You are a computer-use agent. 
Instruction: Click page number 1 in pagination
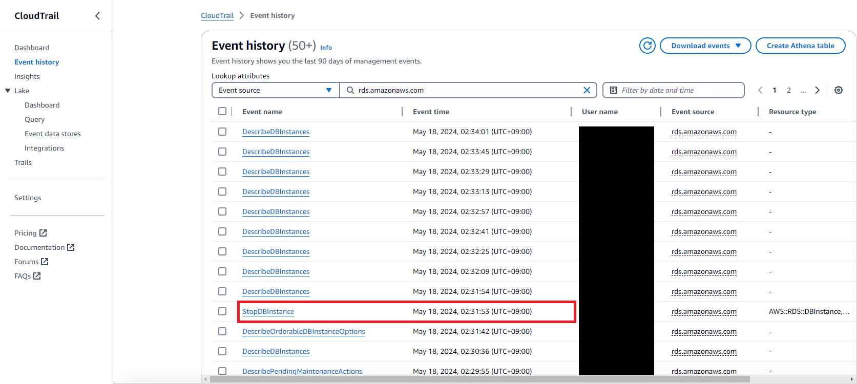point(775,90)
